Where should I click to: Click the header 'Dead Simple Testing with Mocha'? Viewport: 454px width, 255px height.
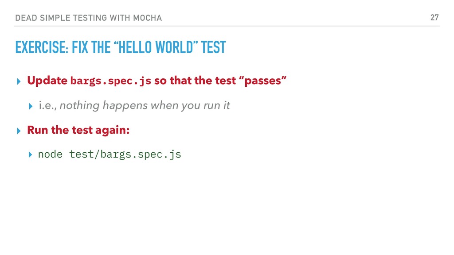(89, 18)
